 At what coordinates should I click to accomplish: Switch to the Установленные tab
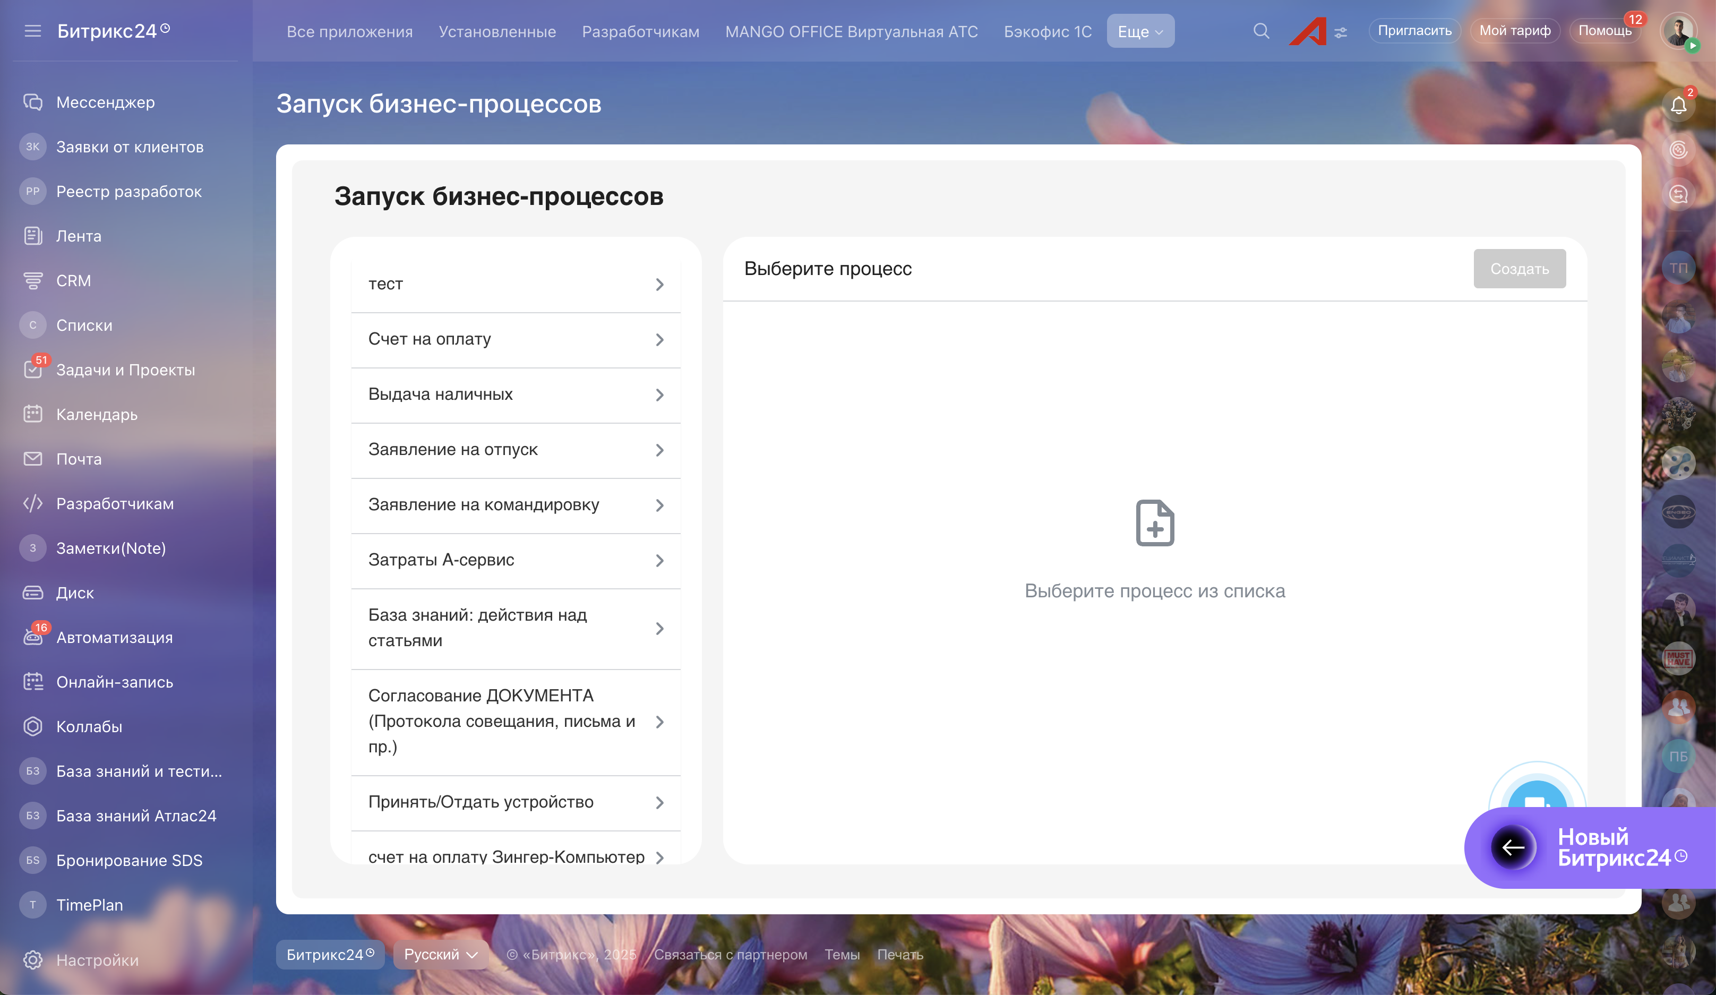click(497, 31)
